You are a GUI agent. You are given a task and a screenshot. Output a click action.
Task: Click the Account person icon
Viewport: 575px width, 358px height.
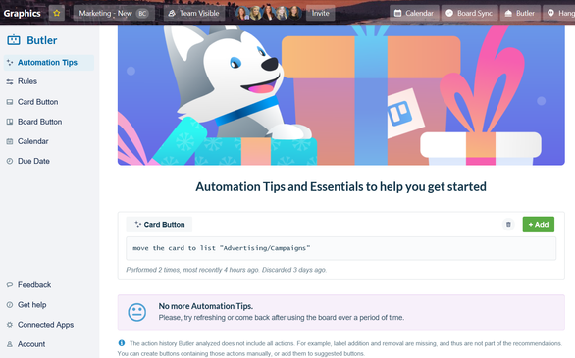(10, 344)
